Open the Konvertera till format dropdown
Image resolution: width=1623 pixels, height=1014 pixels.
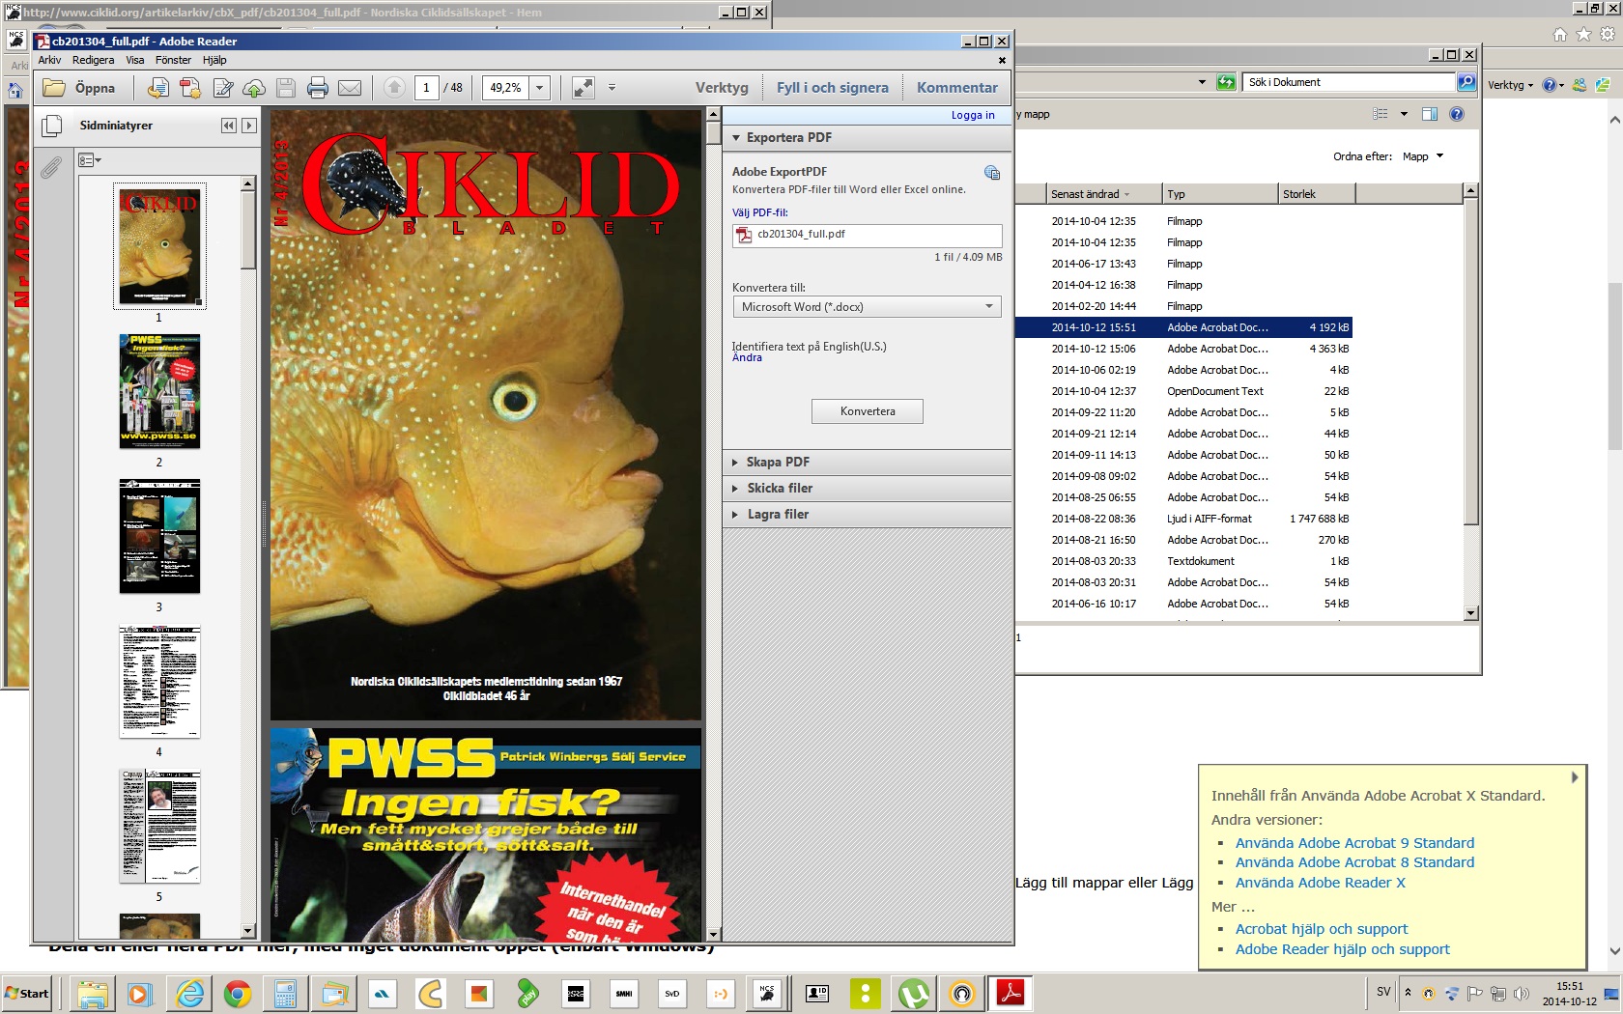867,307
